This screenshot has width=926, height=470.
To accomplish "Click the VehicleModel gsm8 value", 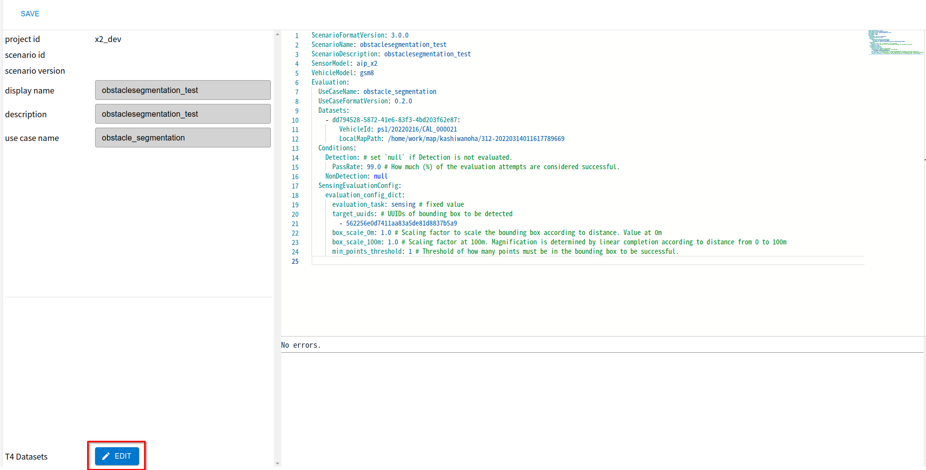I will click(367, 73).
